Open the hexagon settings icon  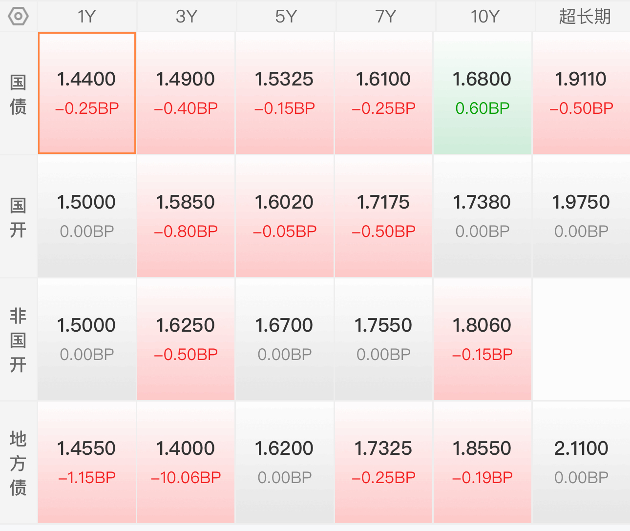pyautogui.click(x=19, y=16)
